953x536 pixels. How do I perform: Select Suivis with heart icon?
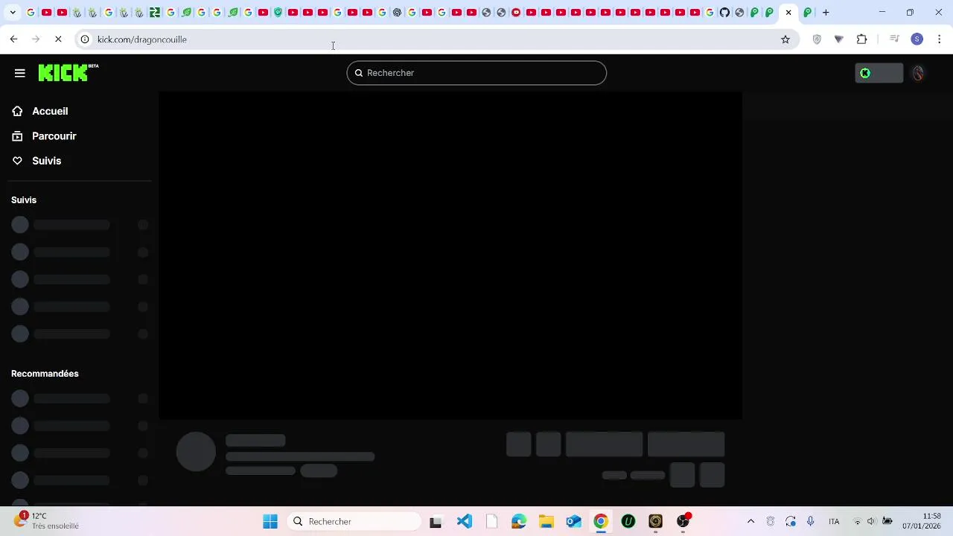coord(46,161)
